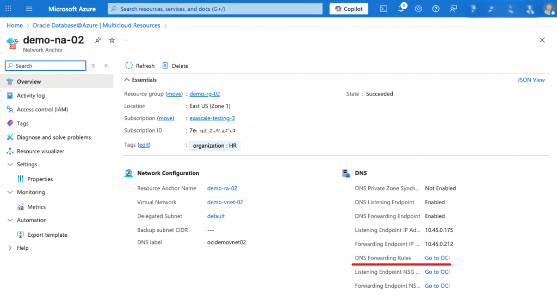Collapse the Settings menu group
Viewport: 557px width, 296px height.
pos(10,165)
